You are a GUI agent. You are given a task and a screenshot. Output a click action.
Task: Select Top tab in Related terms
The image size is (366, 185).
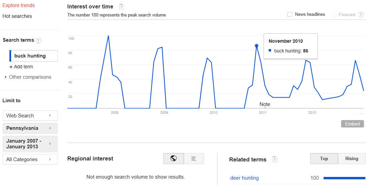324,159
